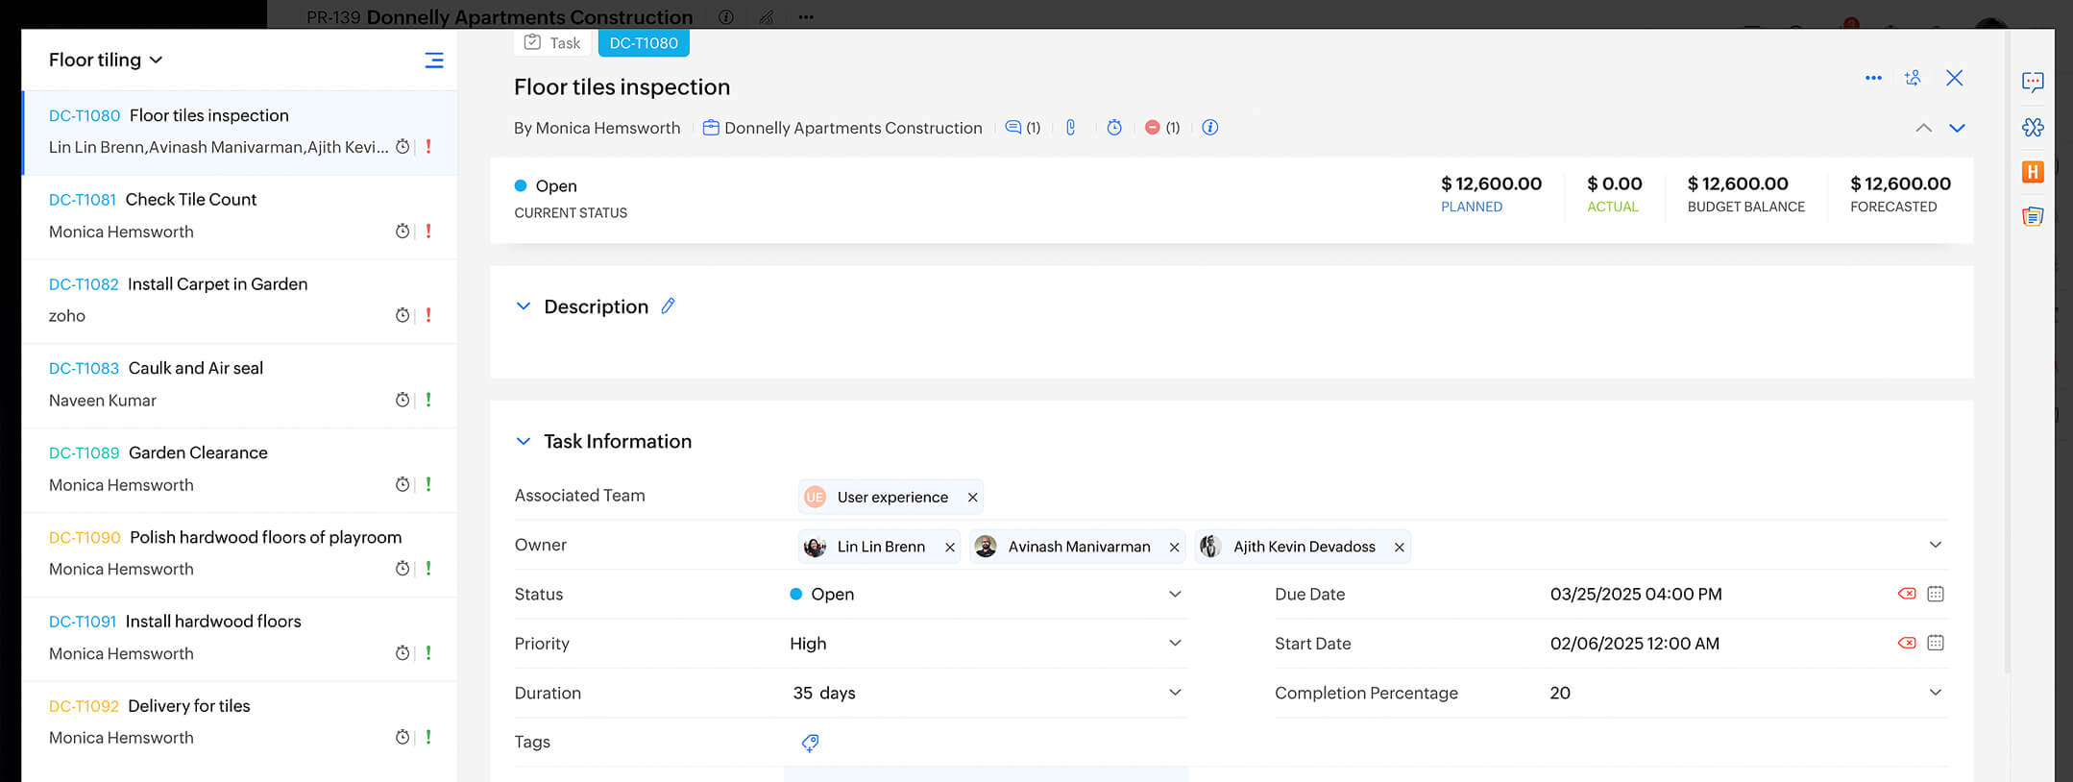Click the comments icon in task header
Viewport: 2073px width, 782px height.
pyautogui.click(x=1012, y=128)
